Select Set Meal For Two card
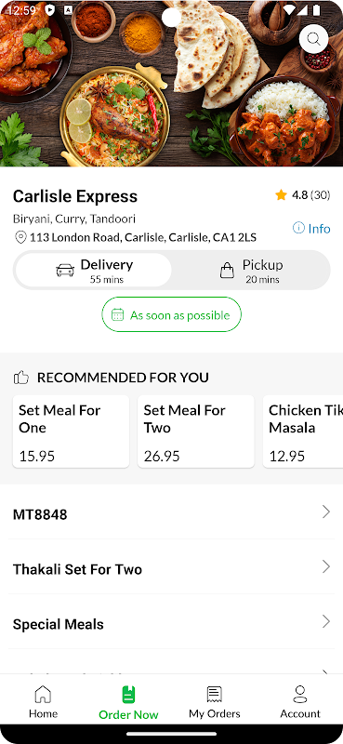 pyautogui.click(x=196, y=432)
